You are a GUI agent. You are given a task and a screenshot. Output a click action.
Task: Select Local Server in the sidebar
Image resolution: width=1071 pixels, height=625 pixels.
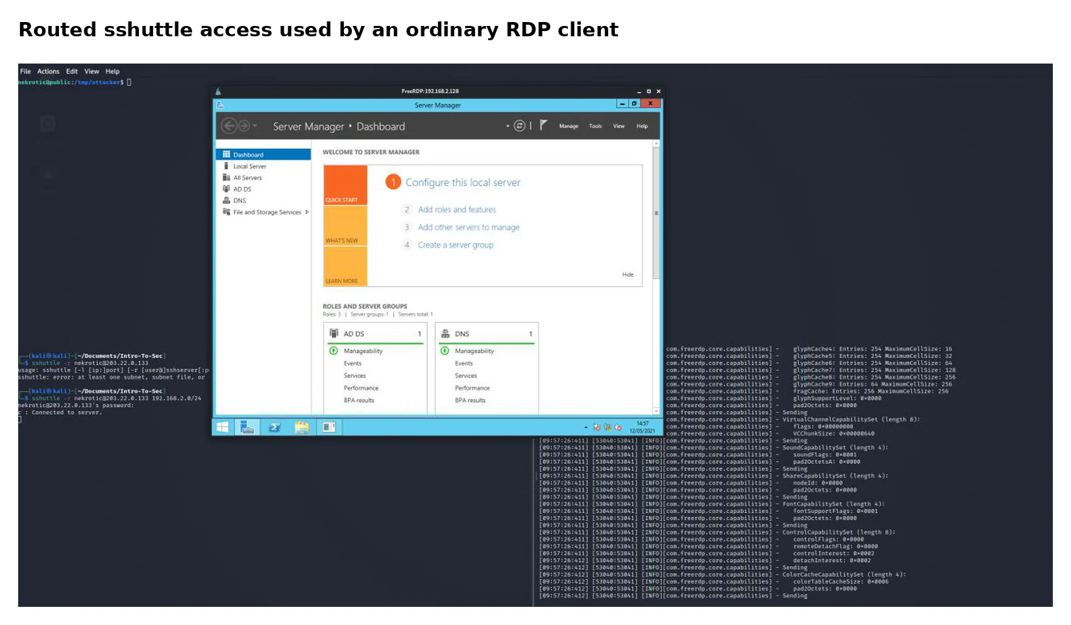[x=264, y=166]
